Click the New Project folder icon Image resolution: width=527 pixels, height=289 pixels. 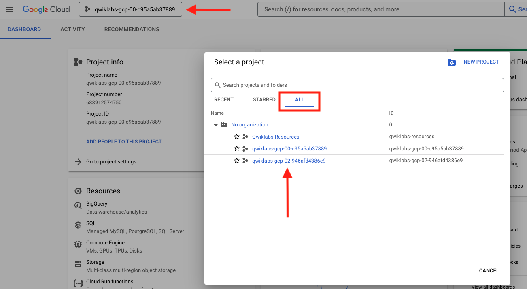click(x=452, y=62)
